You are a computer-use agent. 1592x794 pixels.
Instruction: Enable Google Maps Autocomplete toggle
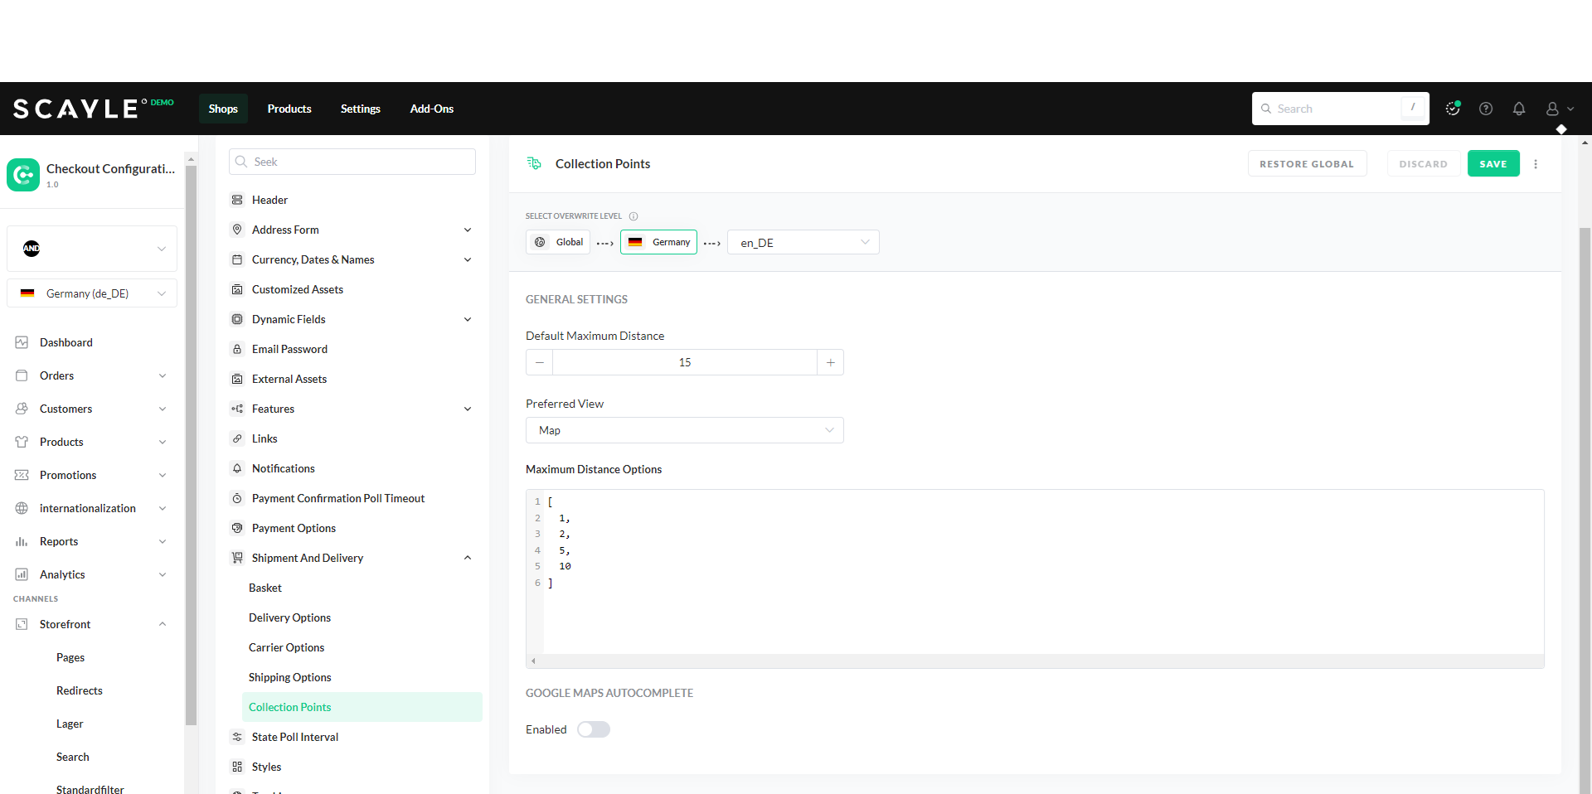click(x=594, y=729)
